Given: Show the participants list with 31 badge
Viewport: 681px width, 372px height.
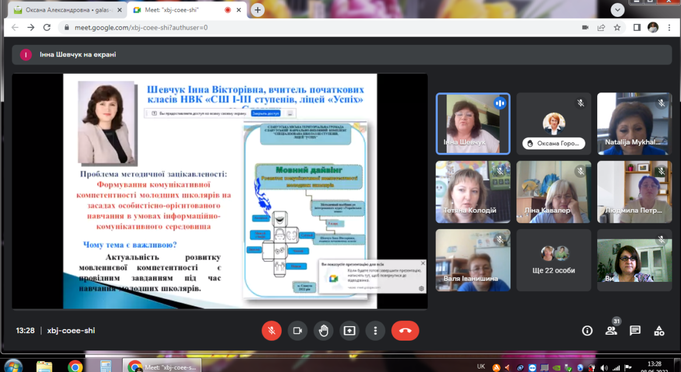Looking at the screenshot, I should pos(612,330).
